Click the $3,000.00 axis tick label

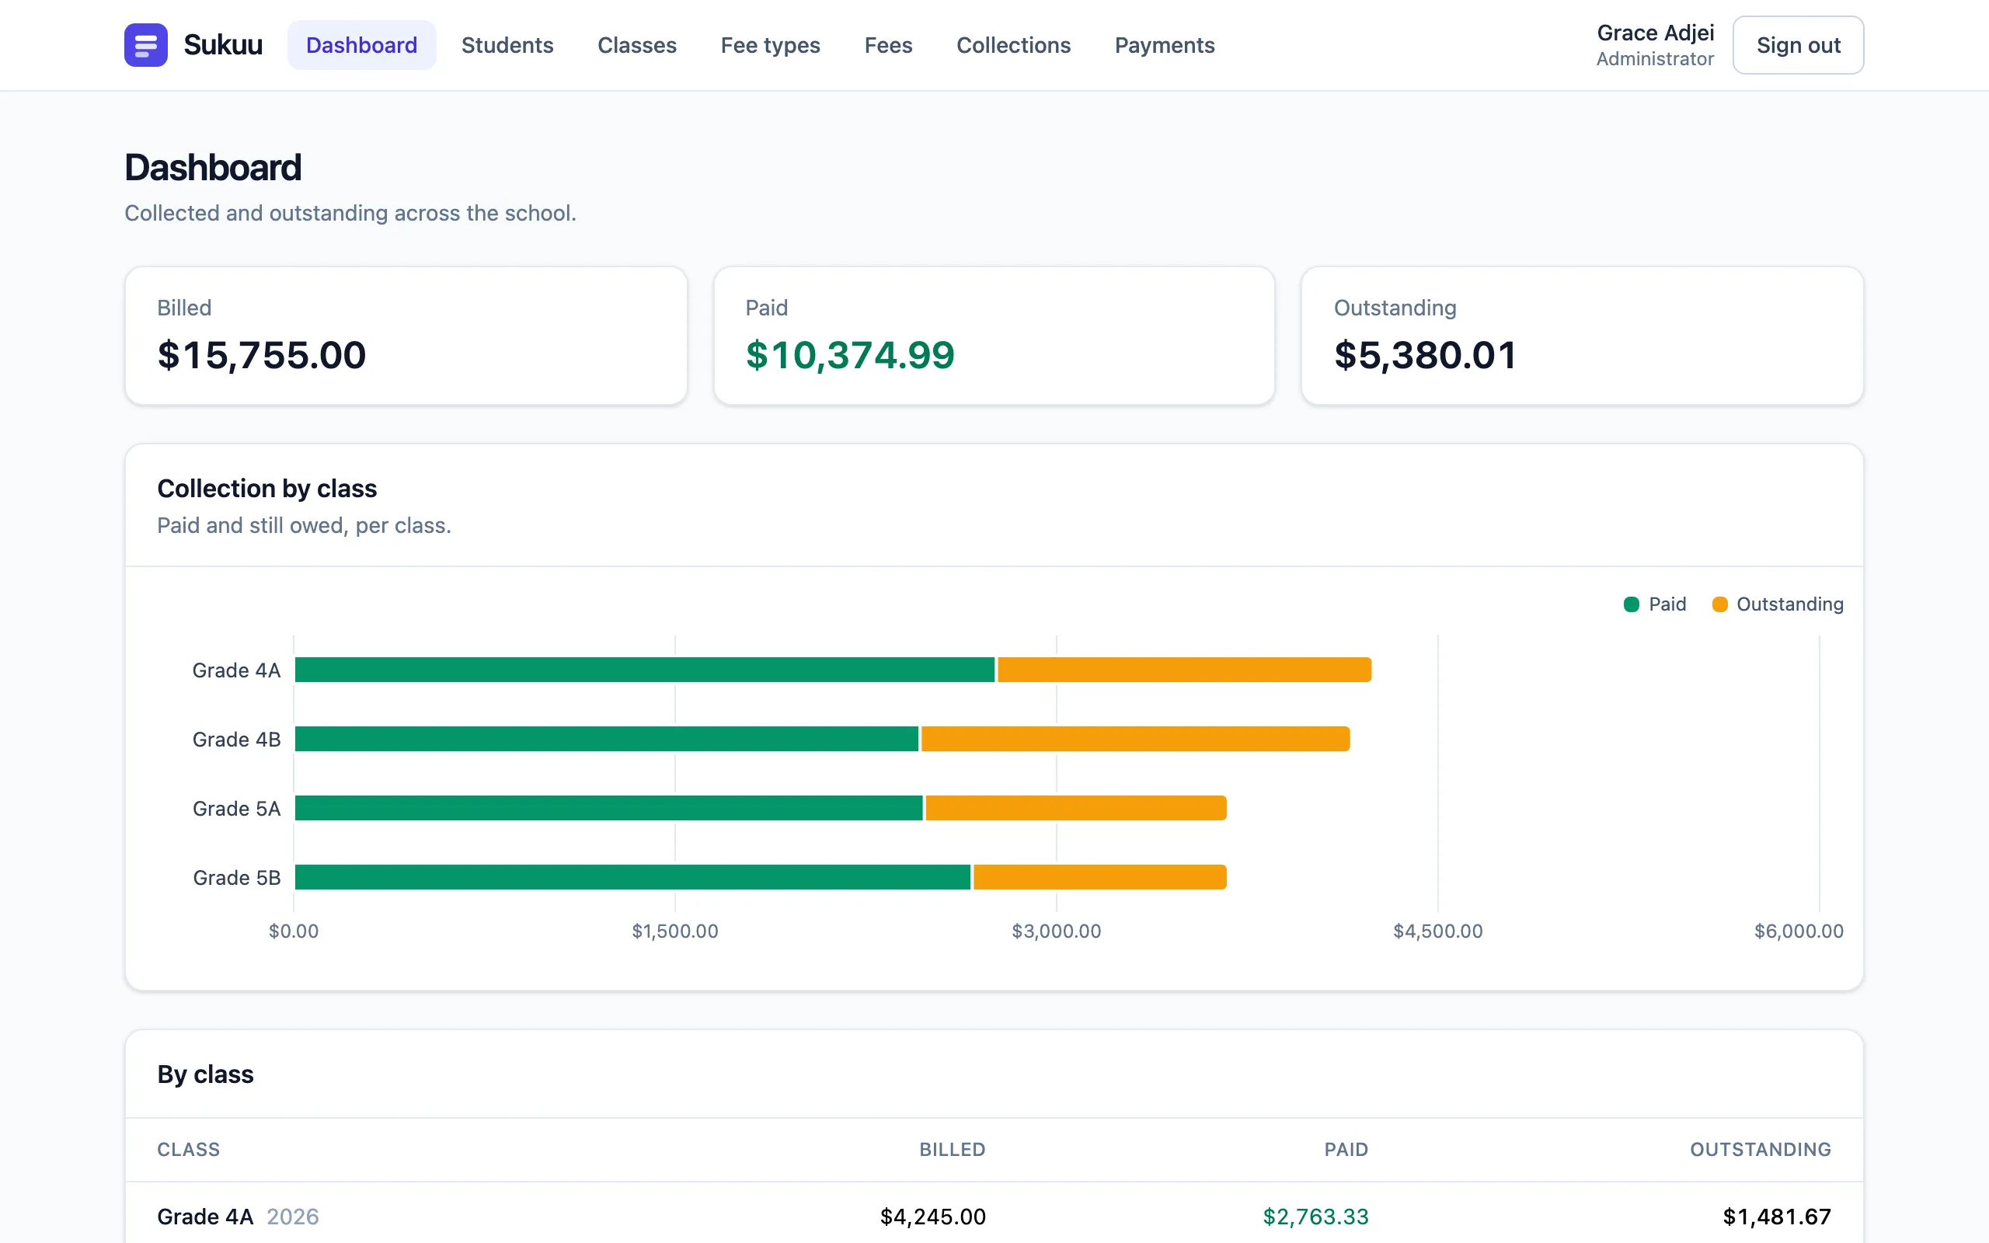click(x=1056, y=931)
